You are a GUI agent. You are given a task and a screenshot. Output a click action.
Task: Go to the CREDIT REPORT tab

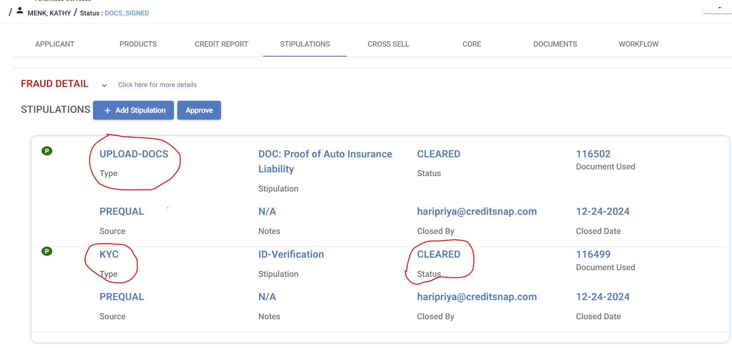pos(221,44)
